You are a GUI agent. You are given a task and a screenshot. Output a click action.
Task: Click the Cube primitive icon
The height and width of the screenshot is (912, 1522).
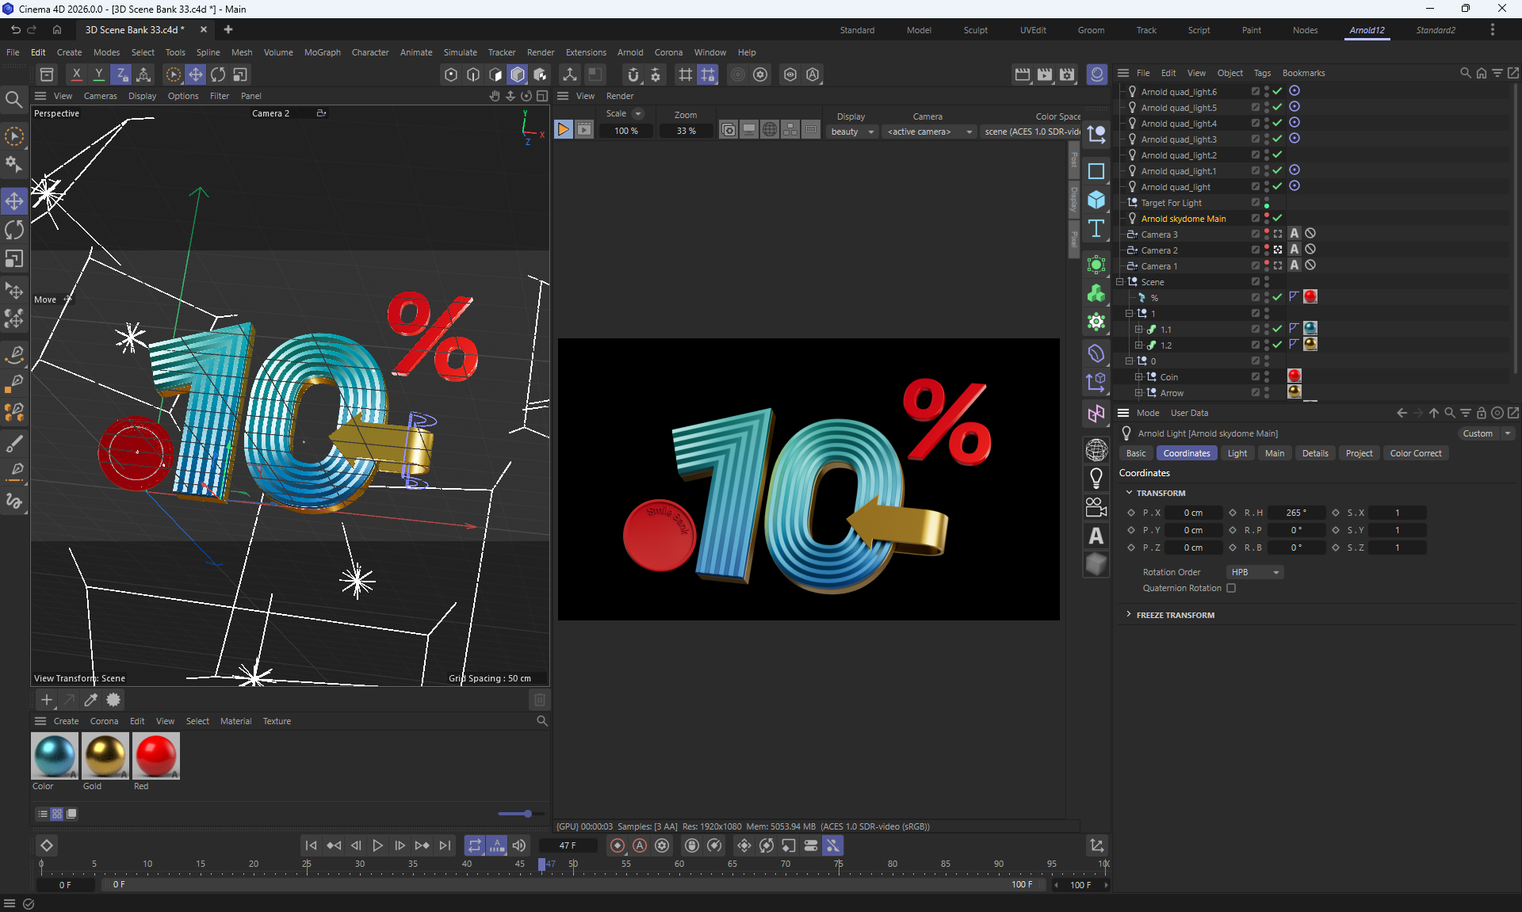(1096, 200)
